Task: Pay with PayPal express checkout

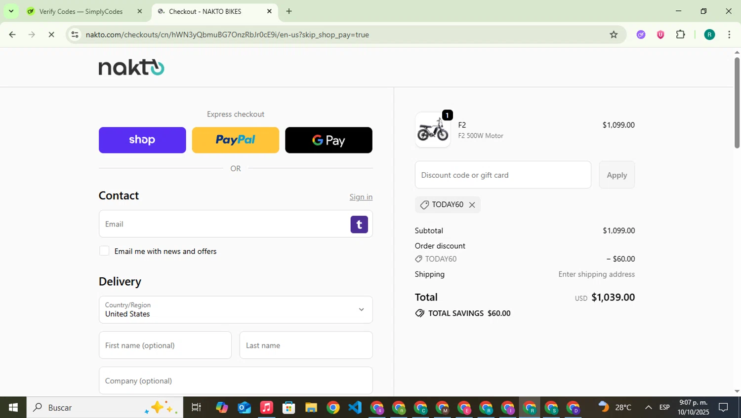Action: coord(236,140)
